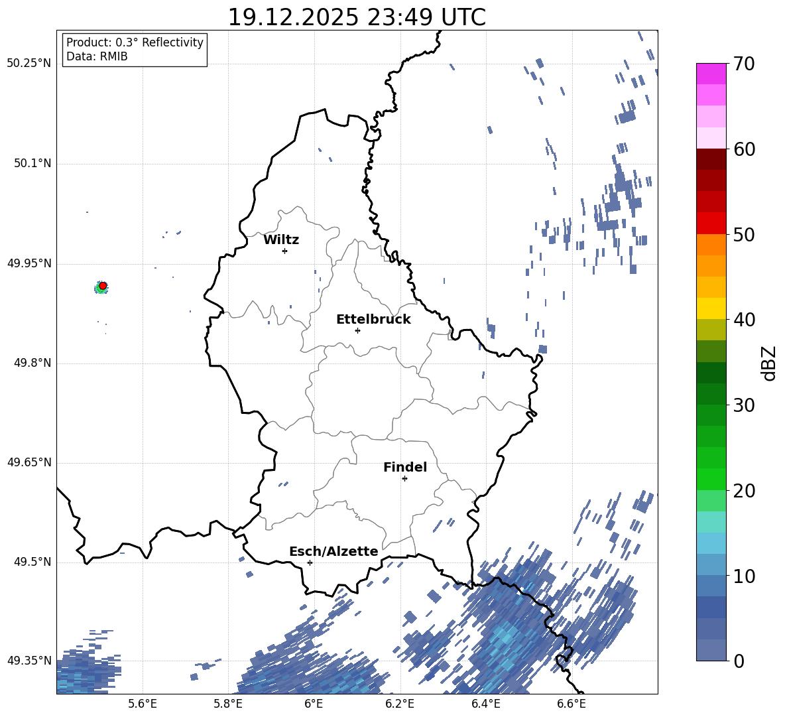Click the colorbar tick value 20
The image size is (785, 717).
coord(744,491)
